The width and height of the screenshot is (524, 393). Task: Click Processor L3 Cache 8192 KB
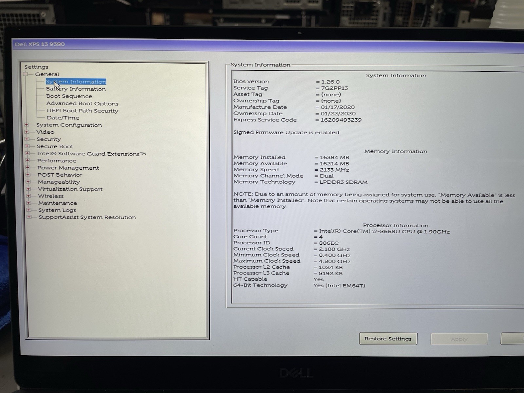pyautogui.click(x=330, y=273)
